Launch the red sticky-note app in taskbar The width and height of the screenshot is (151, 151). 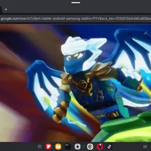tap(48, 147)
